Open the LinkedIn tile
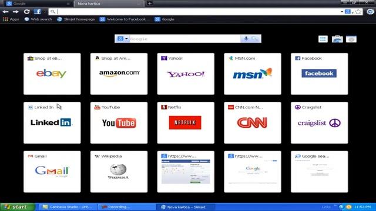 point(52,122)
